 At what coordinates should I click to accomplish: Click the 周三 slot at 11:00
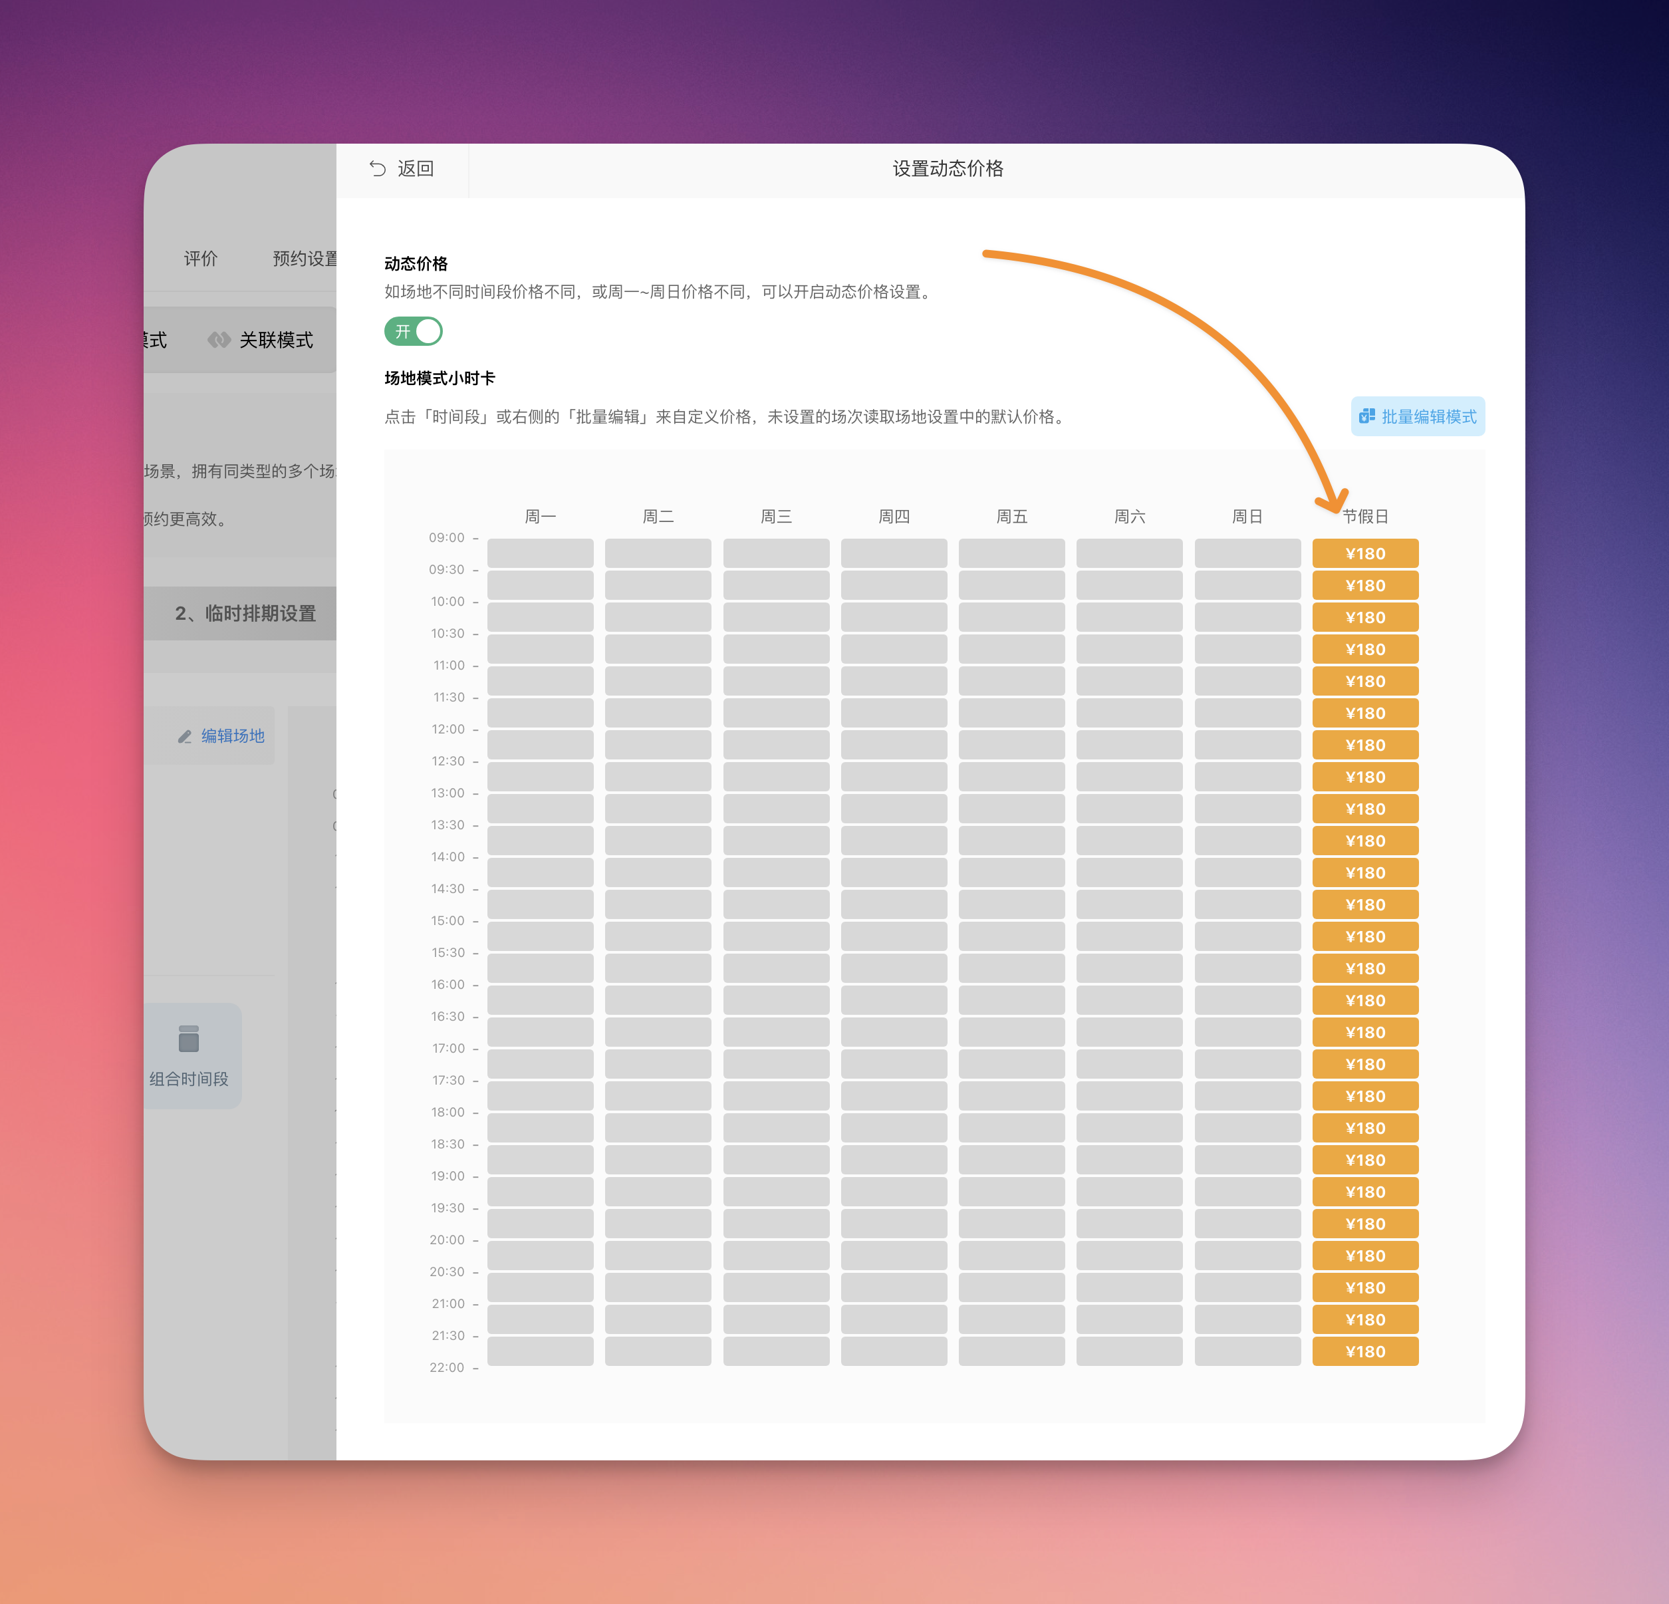[x=776, y=682]
